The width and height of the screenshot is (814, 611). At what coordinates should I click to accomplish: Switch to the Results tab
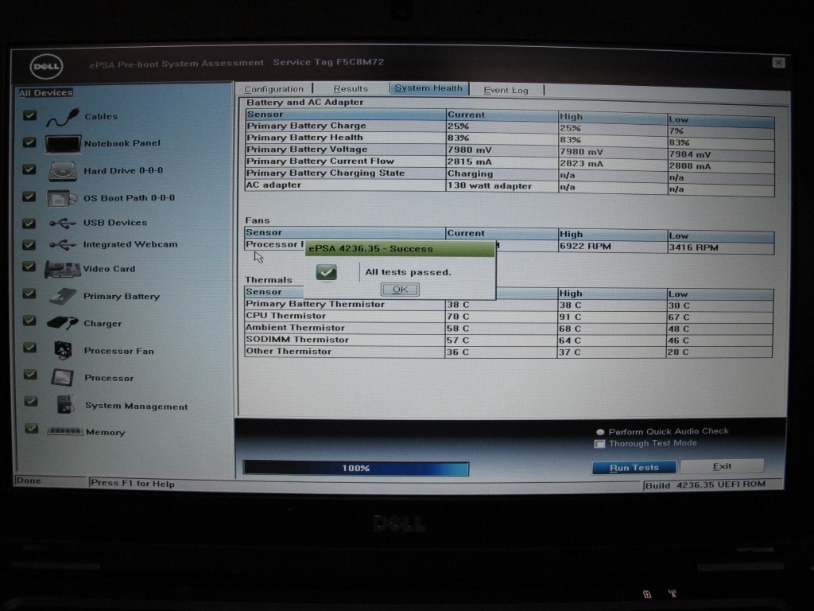pos(351,89)
